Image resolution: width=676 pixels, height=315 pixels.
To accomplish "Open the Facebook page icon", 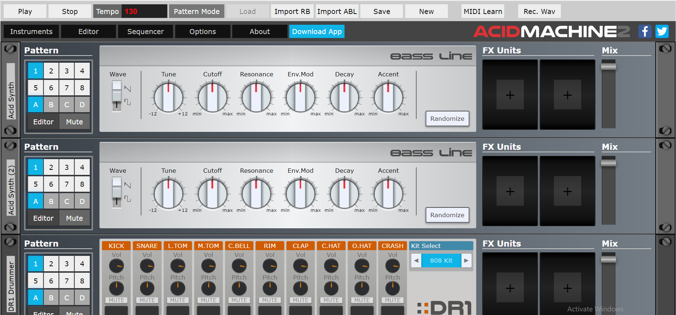I will pos(644,32).
